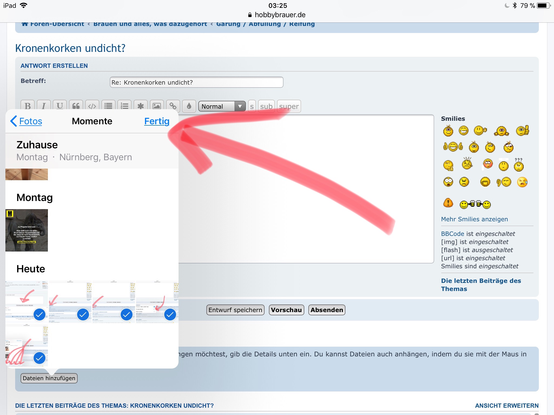The height and width of the screenshot is (415, 554).
Task: Uncheck the fourth selected photo under Heute
Action: point(170,314)
